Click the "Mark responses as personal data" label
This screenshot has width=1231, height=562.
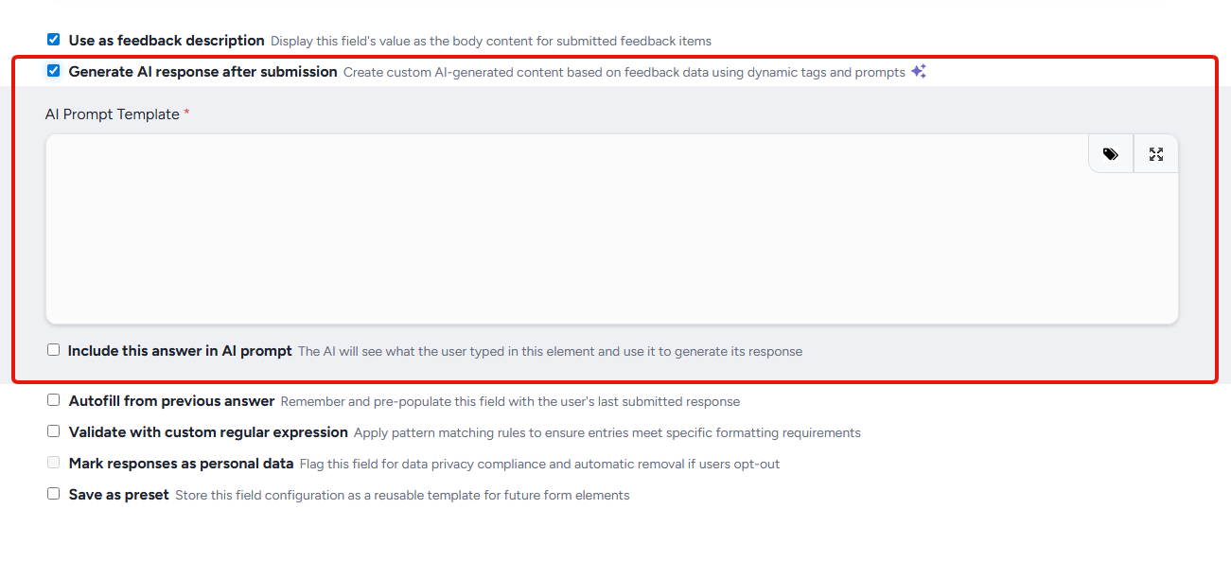pyautogui.click(x=181, y=464)
